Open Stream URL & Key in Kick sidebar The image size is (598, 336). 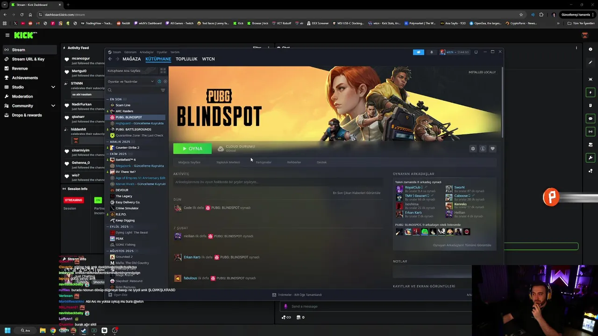click(x=29, y=59)
